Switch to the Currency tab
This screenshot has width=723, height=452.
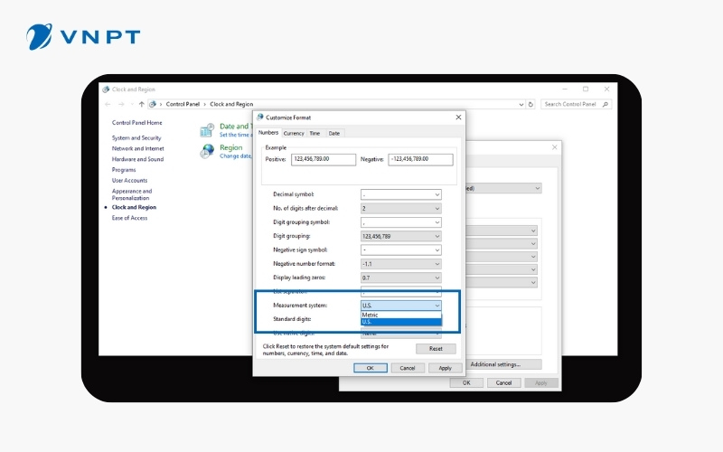tap(294, 133)
